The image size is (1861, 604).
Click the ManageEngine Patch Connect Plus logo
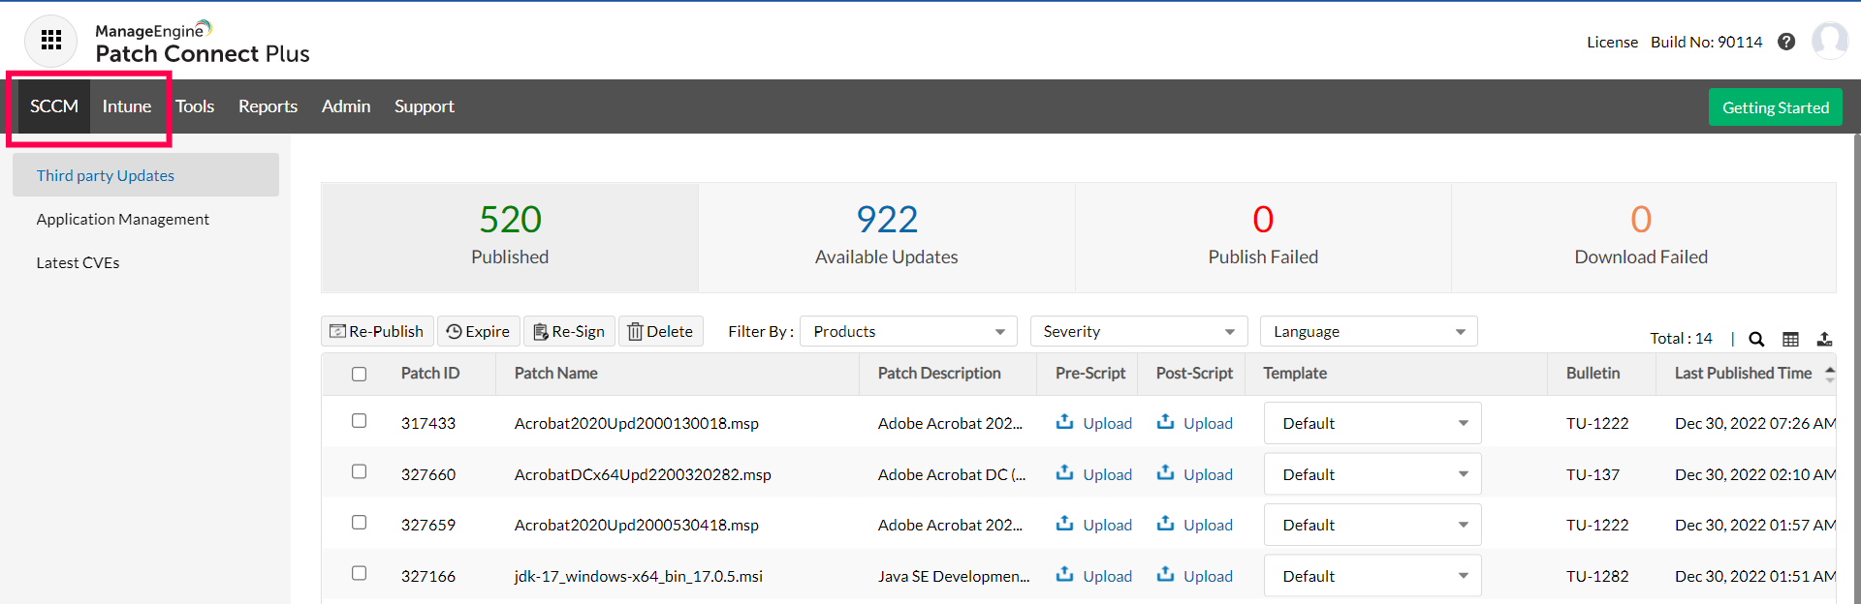tap(203, 43)
